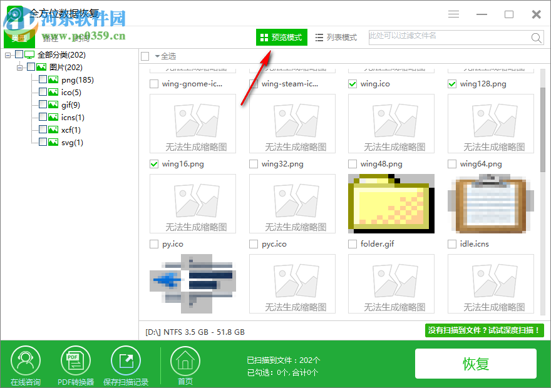Click the search magnifier in filter box

[x=537, y=38]
